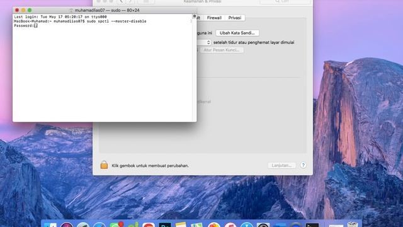Click the Lanjutan button
This screenshot has width=403, height=227.
[281, 165]
